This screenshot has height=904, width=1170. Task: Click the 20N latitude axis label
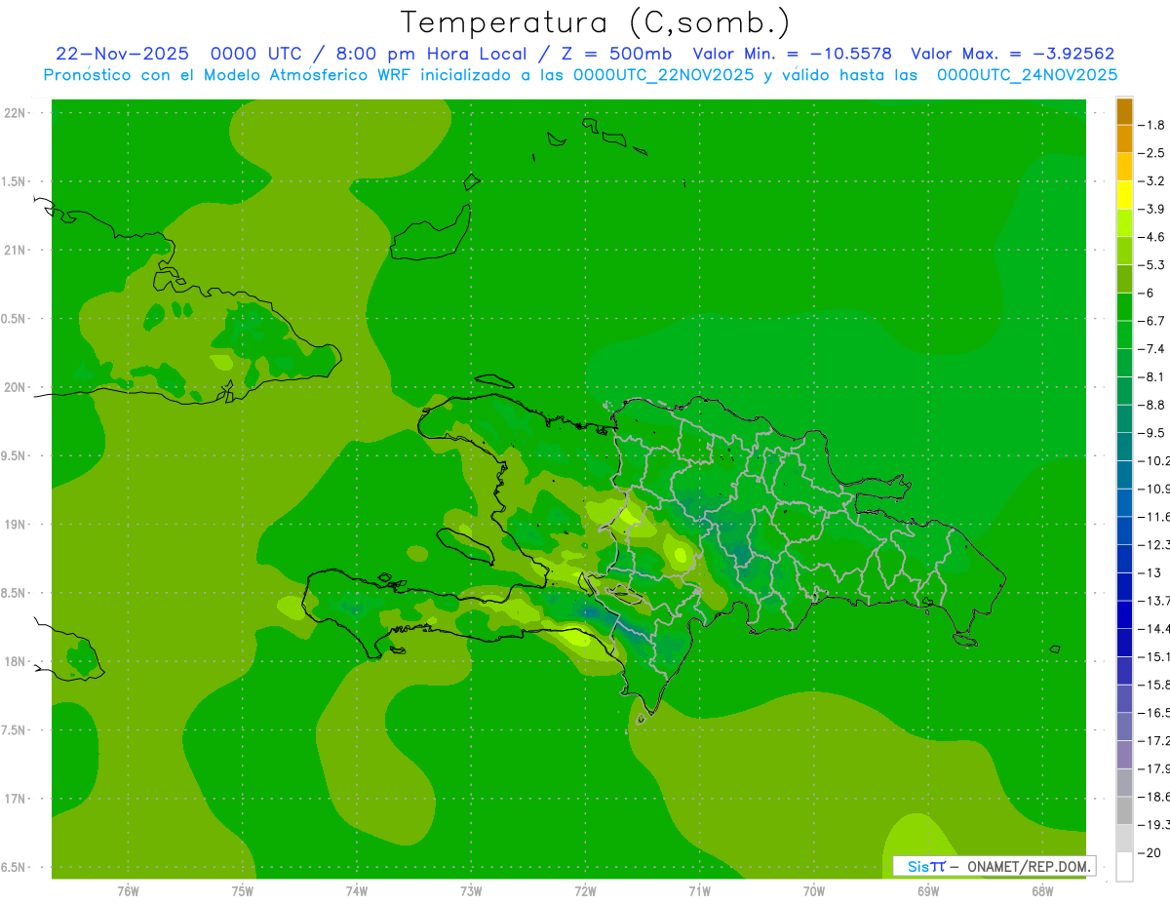coord(16,387)
